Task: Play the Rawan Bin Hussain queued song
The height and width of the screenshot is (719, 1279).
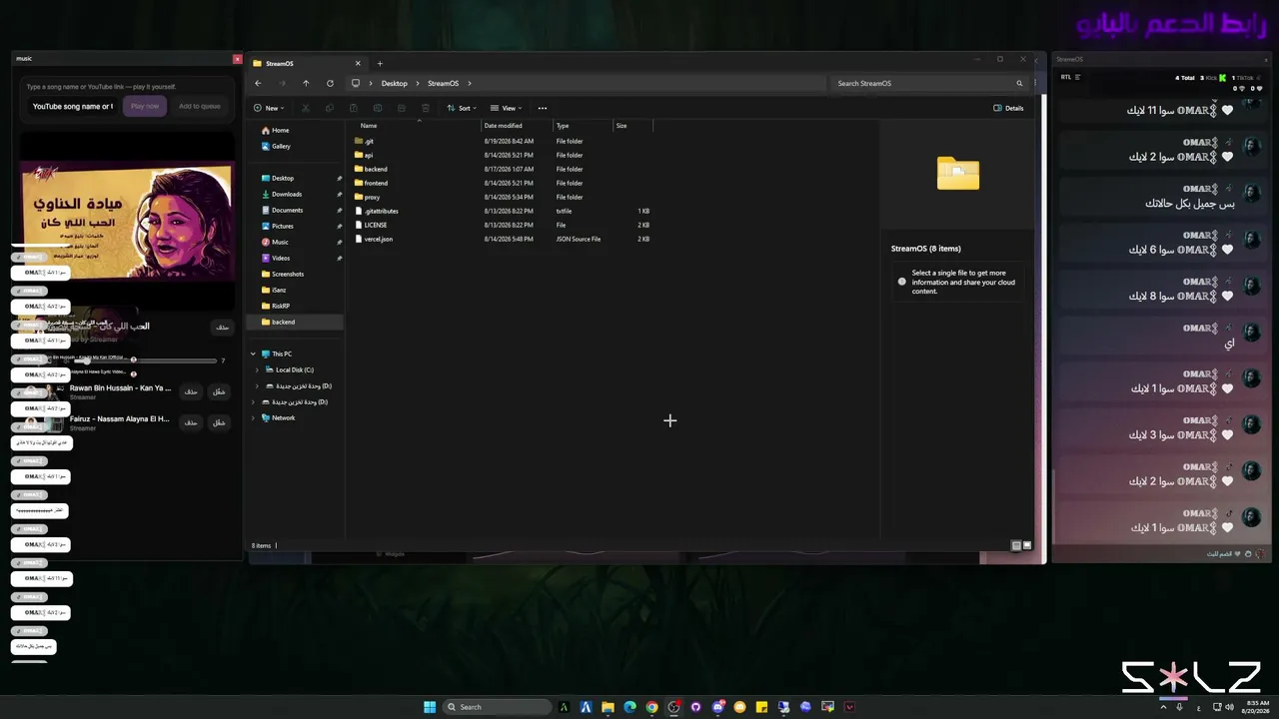Action: coord(219,391)
